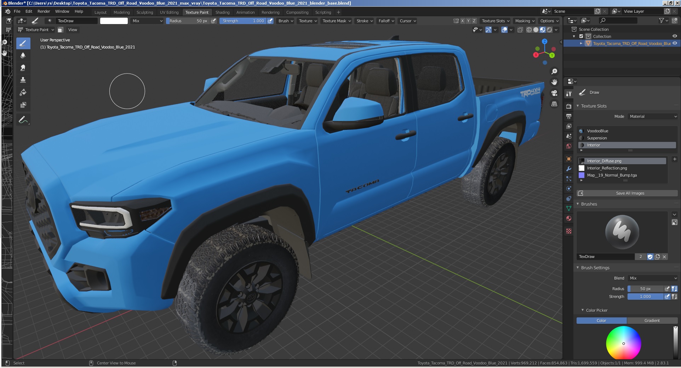This screenshot has height=368, width=681.
Task: Open Mode Material dropdown in Texture Slots
Action: point(653,116)
